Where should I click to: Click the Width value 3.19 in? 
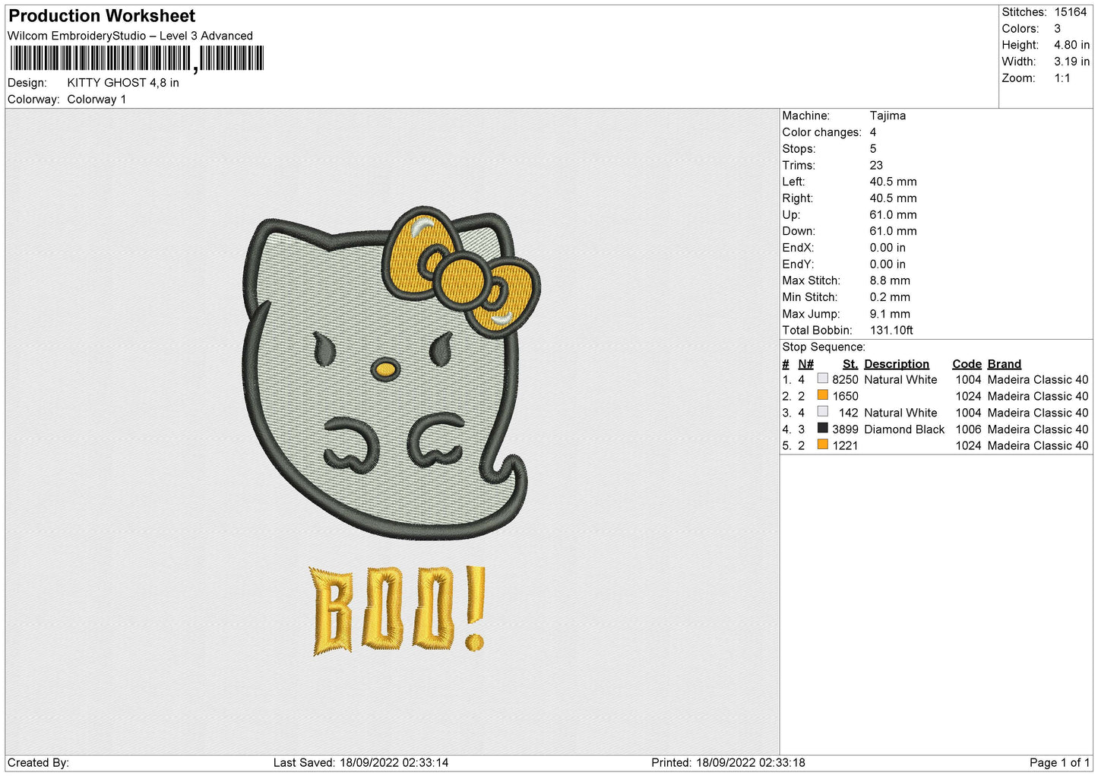[1071, 62]
